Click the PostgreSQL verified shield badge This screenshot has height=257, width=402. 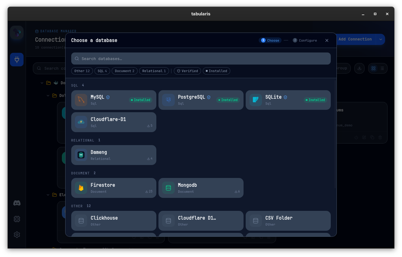(209, 97)
